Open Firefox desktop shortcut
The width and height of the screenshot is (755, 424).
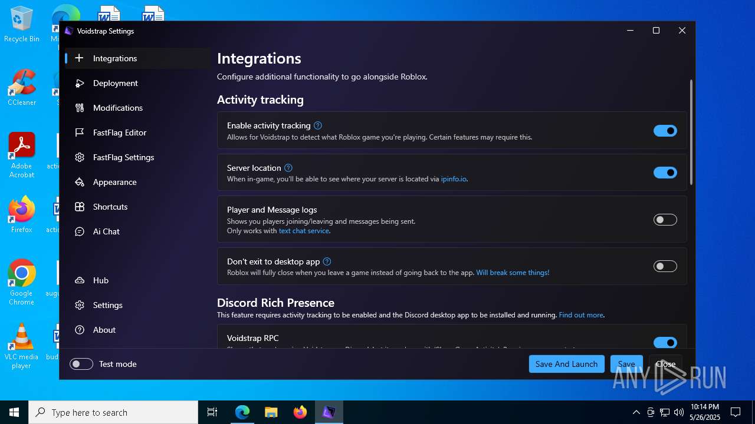coord(22,215)
